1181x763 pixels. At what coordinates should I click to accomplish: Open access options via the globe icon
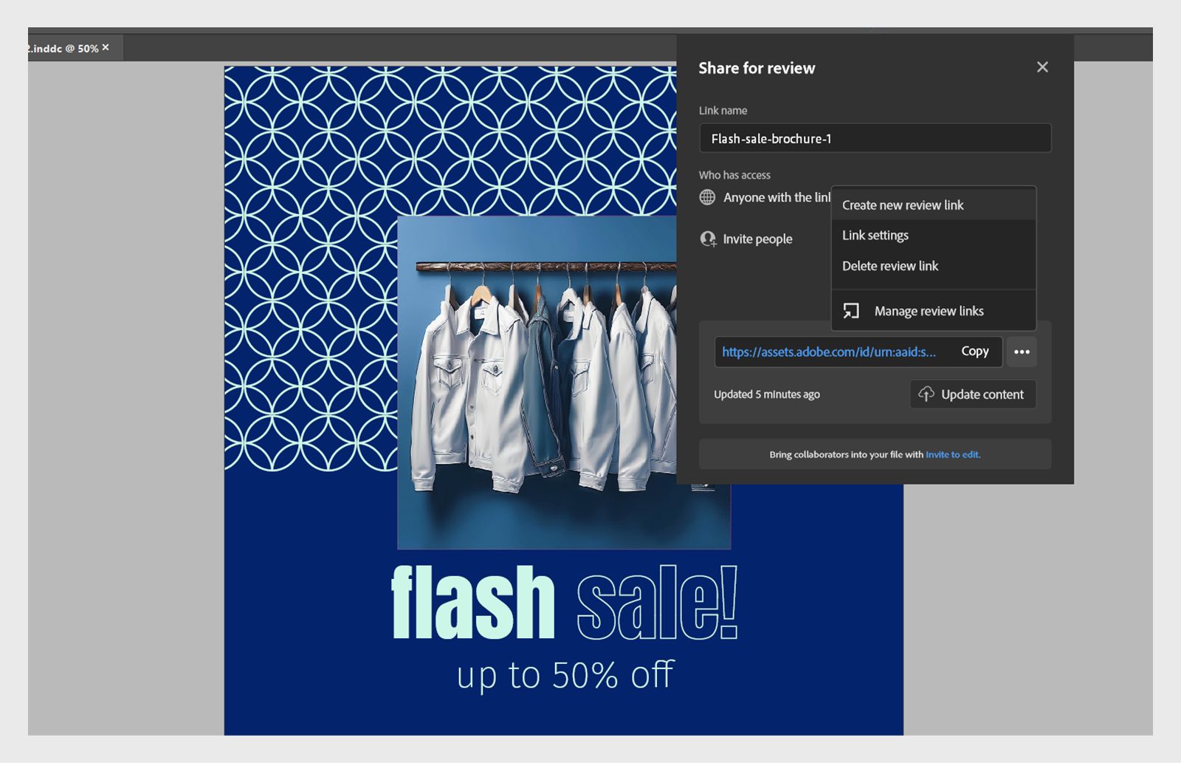click(x=708, y=197)
